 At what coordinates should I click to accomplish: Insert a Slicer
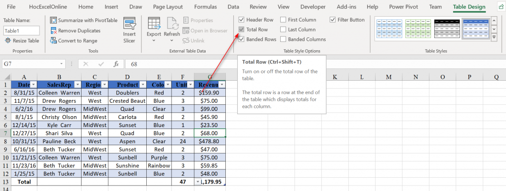click(x=129, y=31)
